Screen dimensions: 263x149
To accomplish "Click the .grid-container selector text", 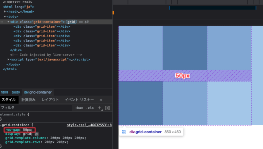I will point(15,125).
